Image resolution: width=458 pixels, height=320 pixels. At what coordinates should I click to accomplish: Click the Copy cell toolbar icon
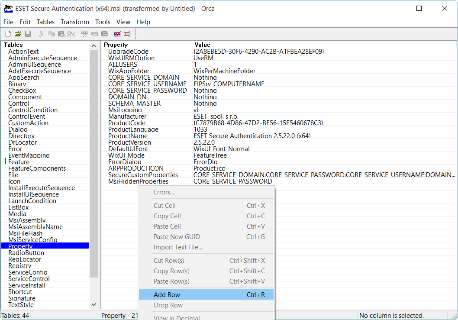click(51, 34)
